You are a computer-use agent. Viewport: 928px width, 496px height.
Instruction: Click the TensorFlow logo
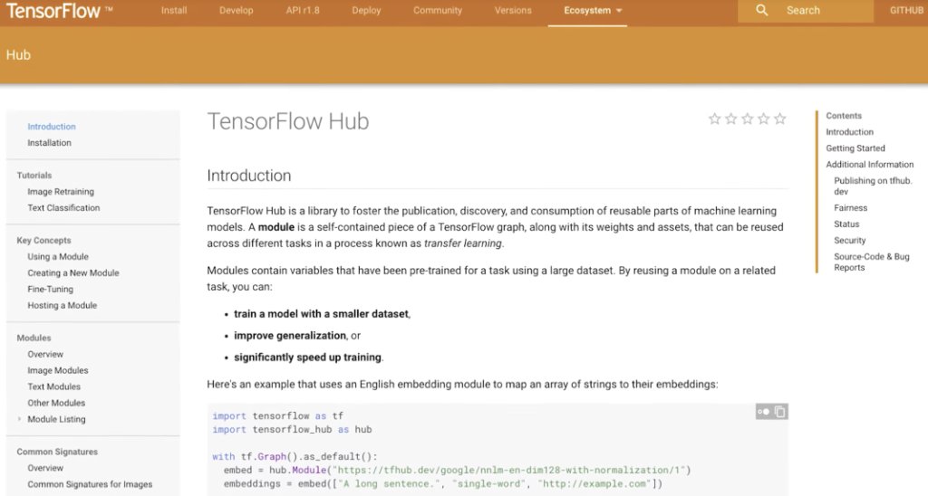59,10
